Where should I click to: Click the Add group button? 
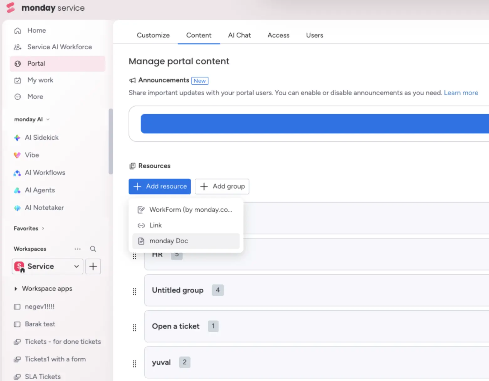tap(222, 186)
